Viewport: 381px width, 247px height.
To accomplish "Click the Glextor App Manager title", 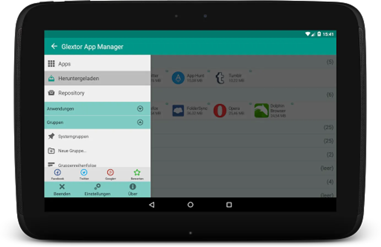I will tap(92, 47).
